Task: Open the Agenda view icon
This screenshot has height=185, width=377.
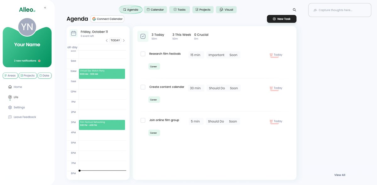Action: (124, 9)
